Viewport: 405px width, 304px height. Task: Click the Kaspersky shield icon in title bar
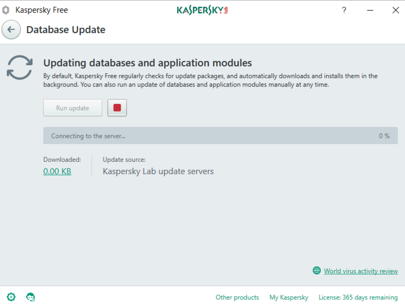(x=6, y=10)
